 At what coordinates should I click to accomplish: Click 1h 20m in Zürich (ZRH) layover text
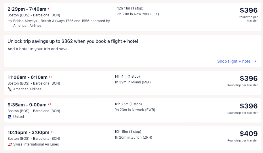133,137
